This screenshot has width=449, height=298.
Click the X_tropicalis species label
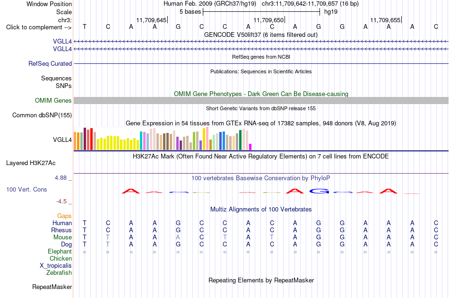pyautogui.click(x=56, y=266)
